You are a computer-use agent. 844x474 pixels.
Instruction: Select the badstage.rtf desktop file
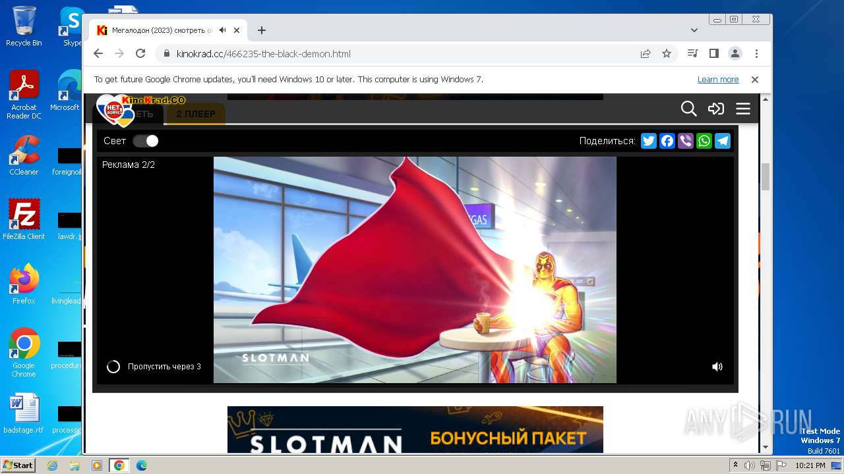pyautogui.click(x=24, y=414)
